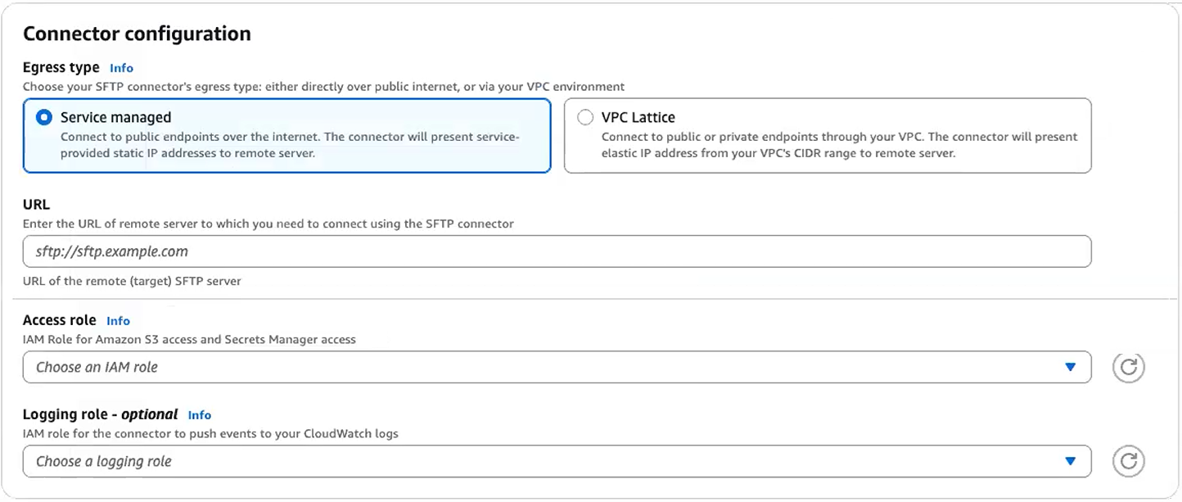This screenshot has width=1182, height=502.
Task: View Info for Logging role - optional
Action: 199,415
